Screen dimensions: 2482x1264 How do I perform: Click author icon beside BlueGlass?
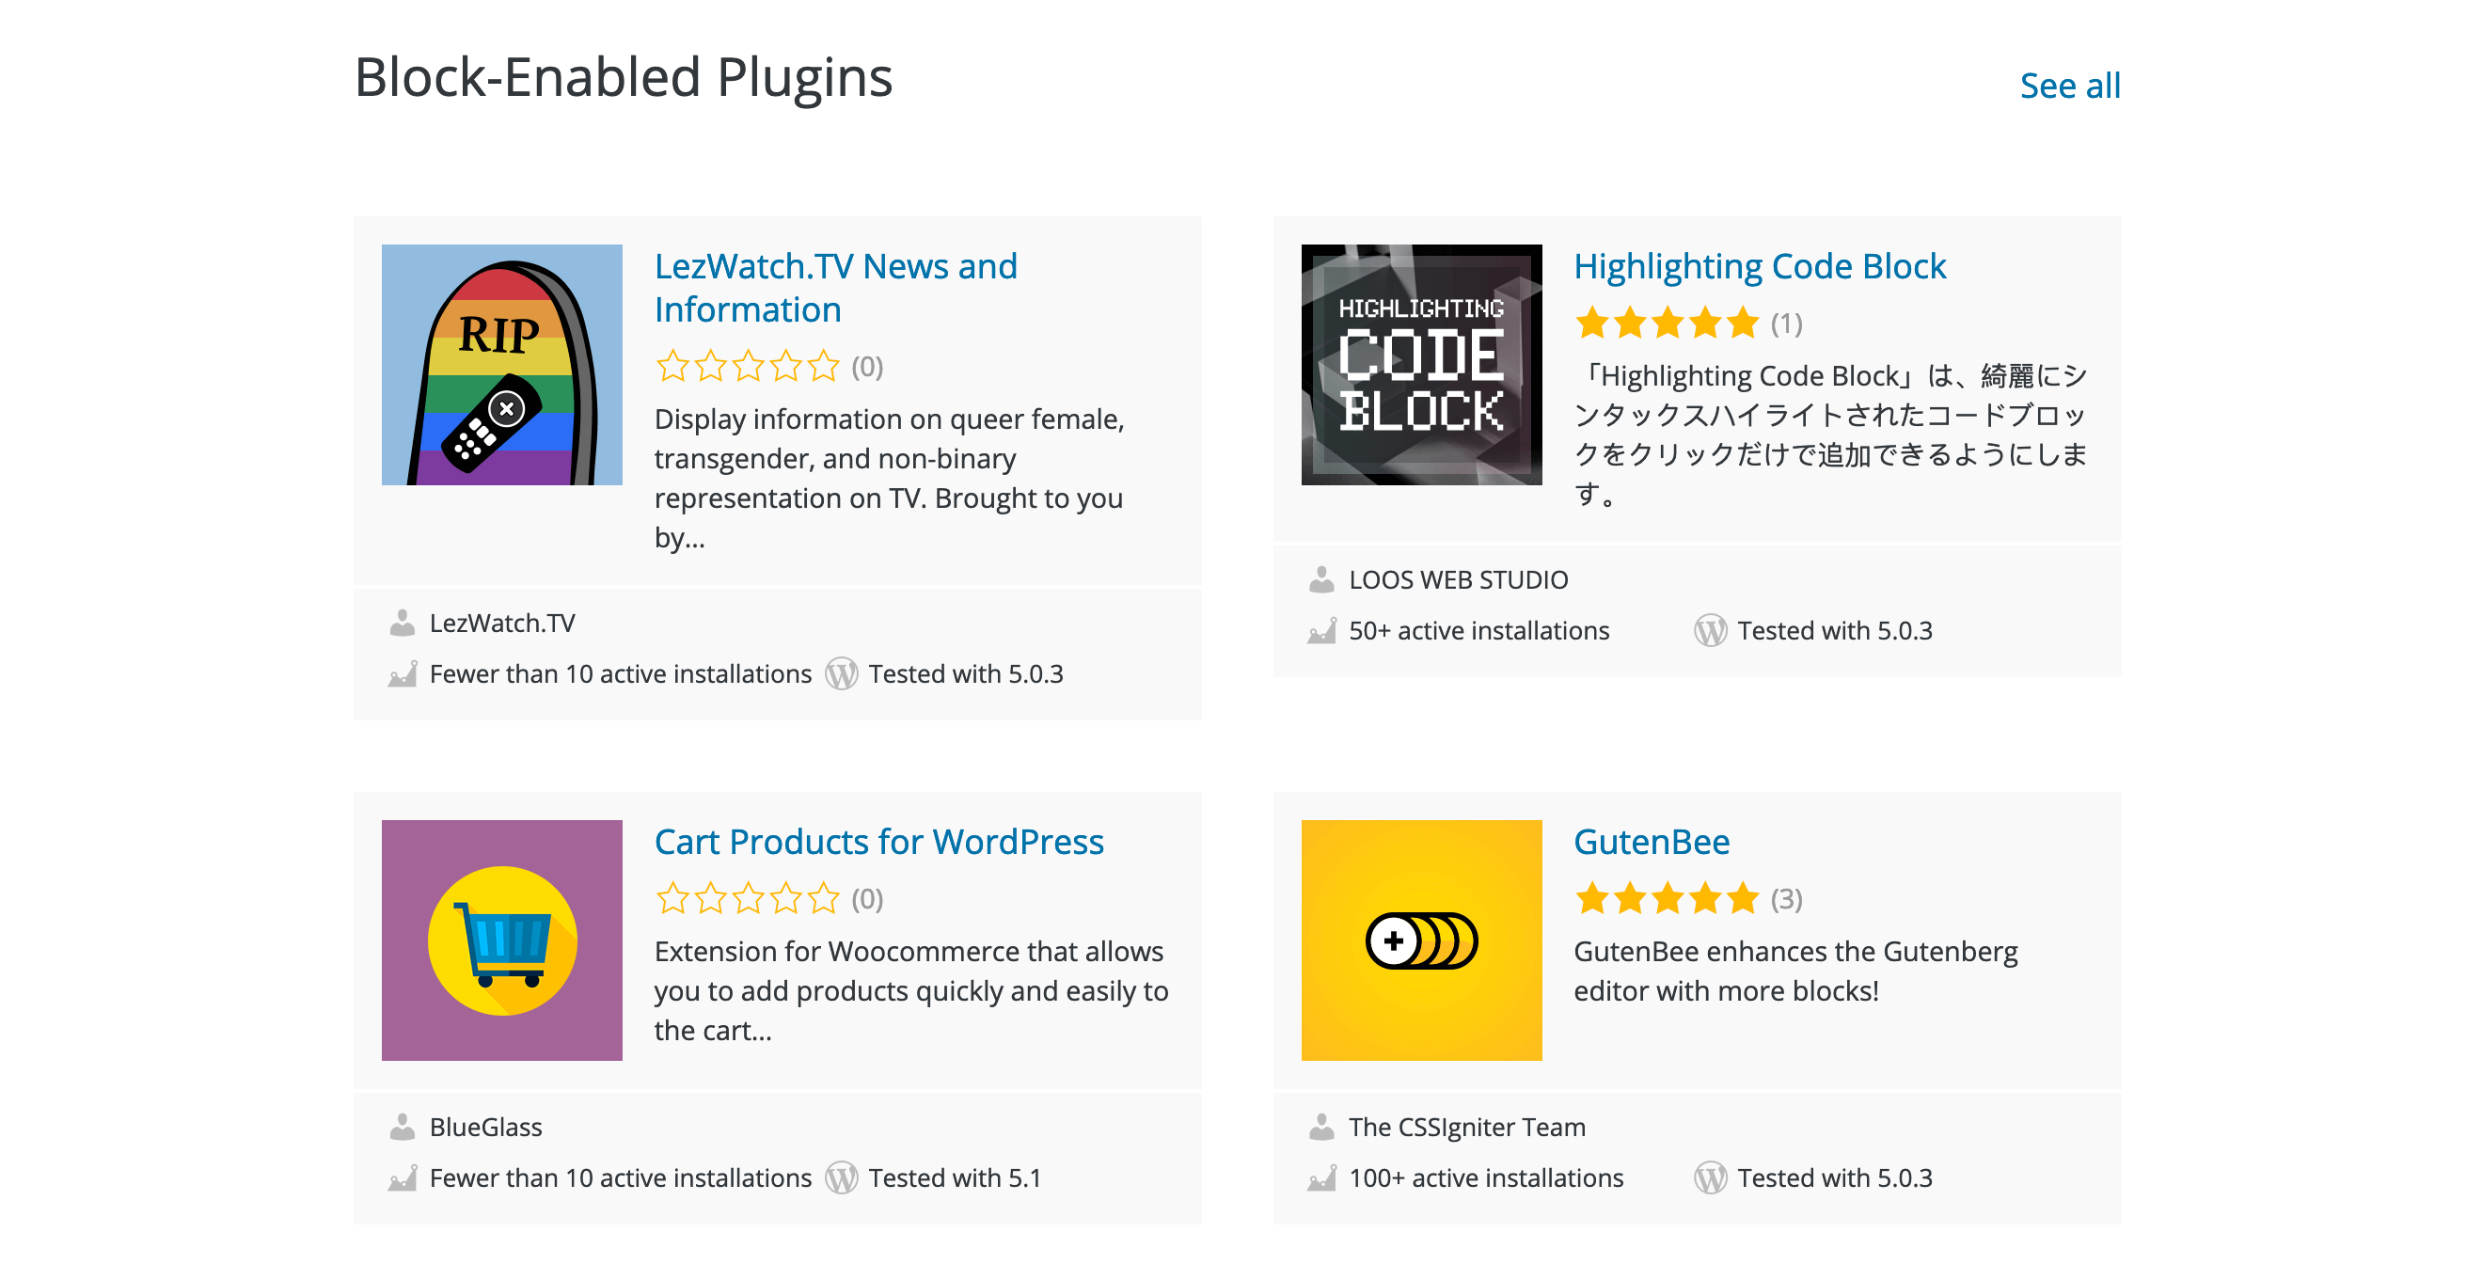[402, 1127]
